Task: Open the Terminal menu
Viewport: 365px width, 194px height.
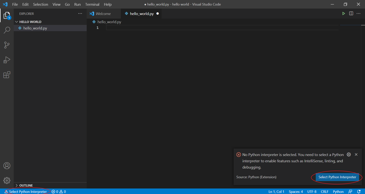Action: pyautogui.click(x=92, y=4)
